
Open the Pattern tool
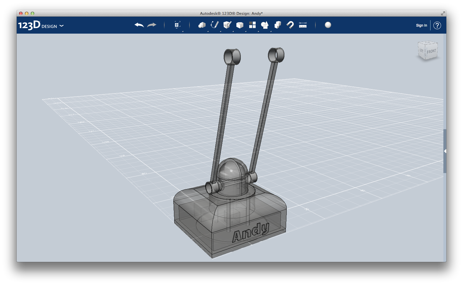[x=252, y=25]
